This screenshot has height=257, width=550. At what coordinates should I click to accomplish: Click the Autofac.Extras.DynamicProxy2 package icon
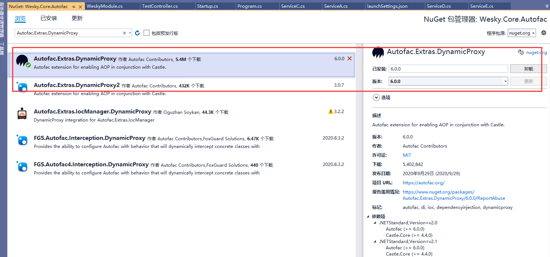point(22,87)
